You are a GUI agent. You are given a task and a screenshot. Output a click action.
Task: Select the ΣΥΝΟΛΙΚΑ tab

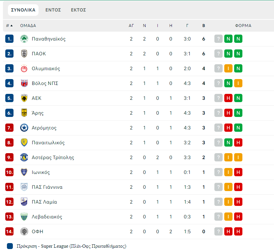pos(23,10)
